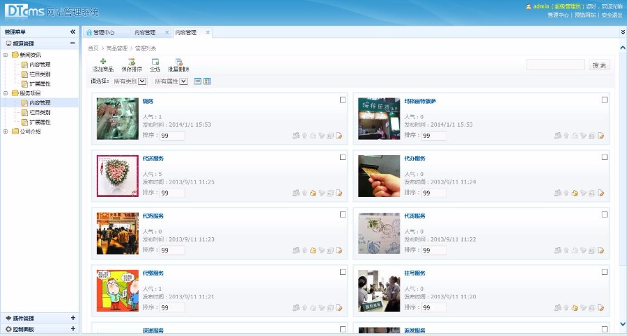Click the thumbs-up icon on the 挂号服务 card

575,307
